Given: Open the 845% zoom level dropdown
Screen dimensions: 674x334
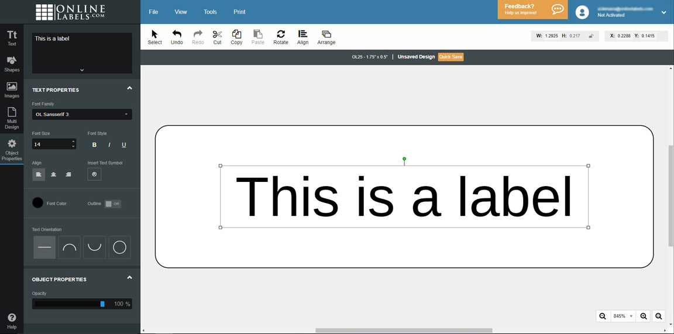Looking at the screenshot, I should click(623, 316).
